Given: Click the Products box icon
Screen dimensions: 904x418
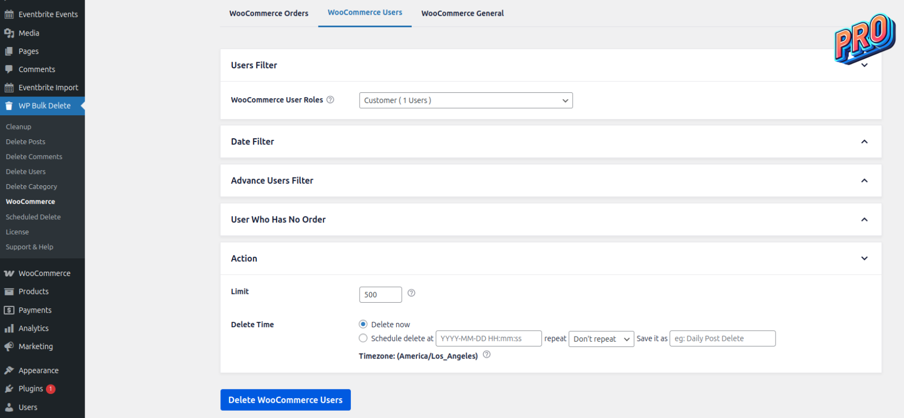Looking at the screenshot, I should (9, 292).
